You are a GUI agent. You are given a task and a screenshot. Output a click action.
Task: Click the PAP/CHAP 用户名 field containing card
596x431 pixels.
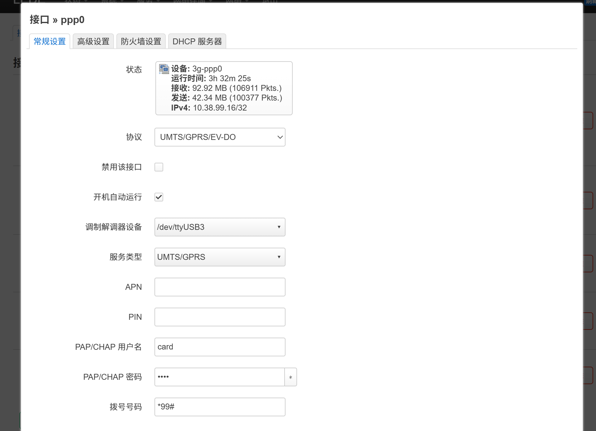tap(219, 347)
